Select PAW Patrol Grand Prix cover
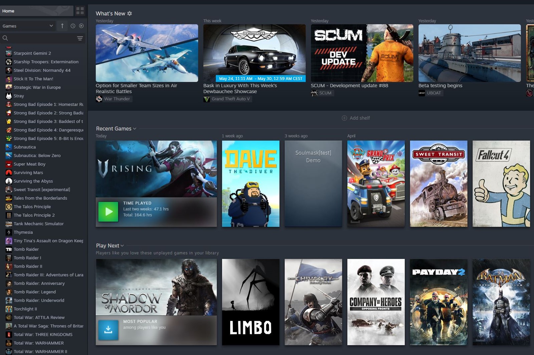 pyautogui.click(x=376, y=184)
